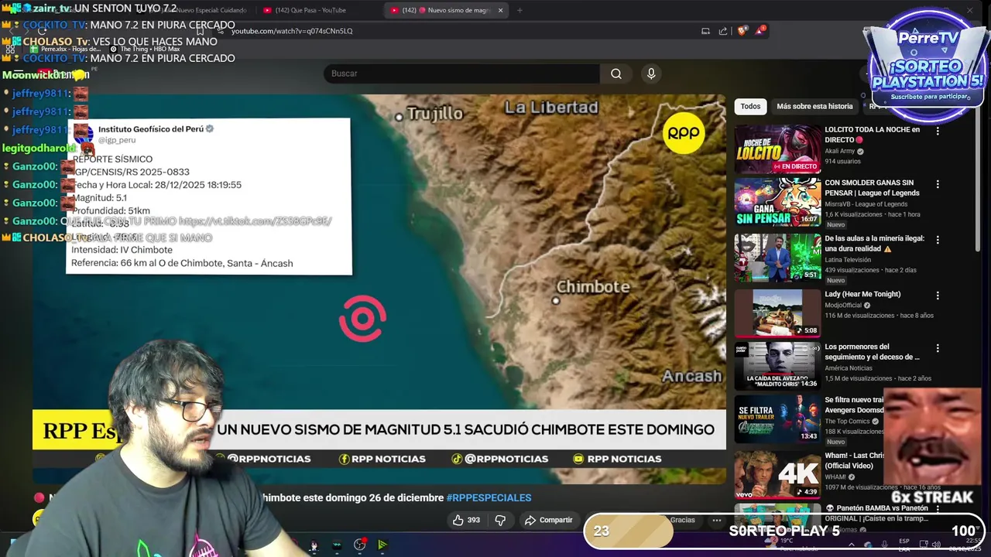Image resolution: width=991 pixels, height=557 pixels.
Task: Click the #RPPESPECIALES hashtag link
Action: point(489,497)
